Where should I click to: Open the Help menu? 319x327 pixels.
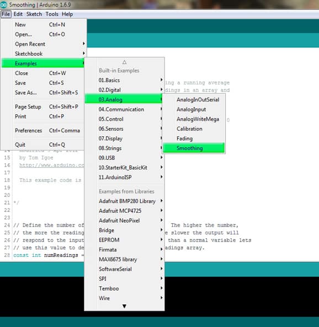point(67,14)
